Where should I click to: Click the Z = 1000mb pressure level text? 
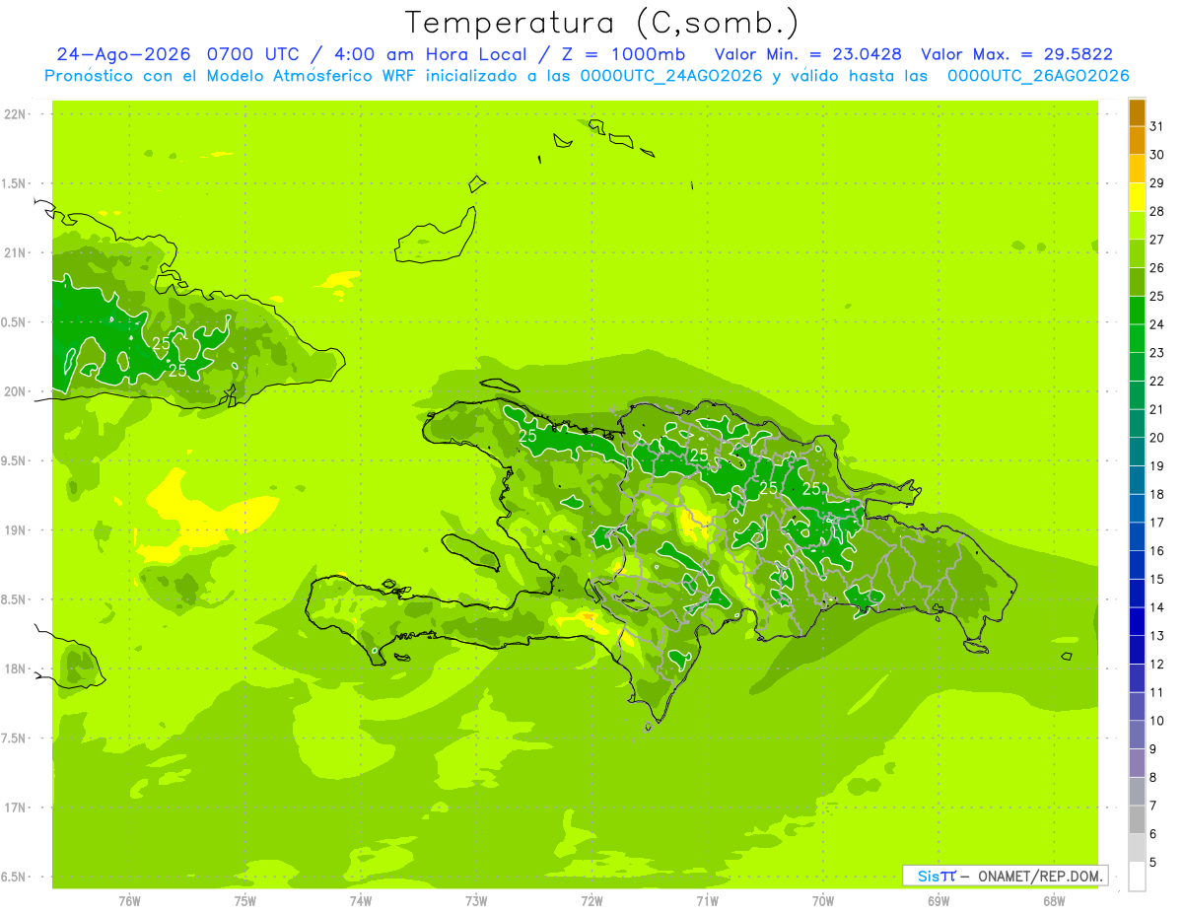[628, 54]
